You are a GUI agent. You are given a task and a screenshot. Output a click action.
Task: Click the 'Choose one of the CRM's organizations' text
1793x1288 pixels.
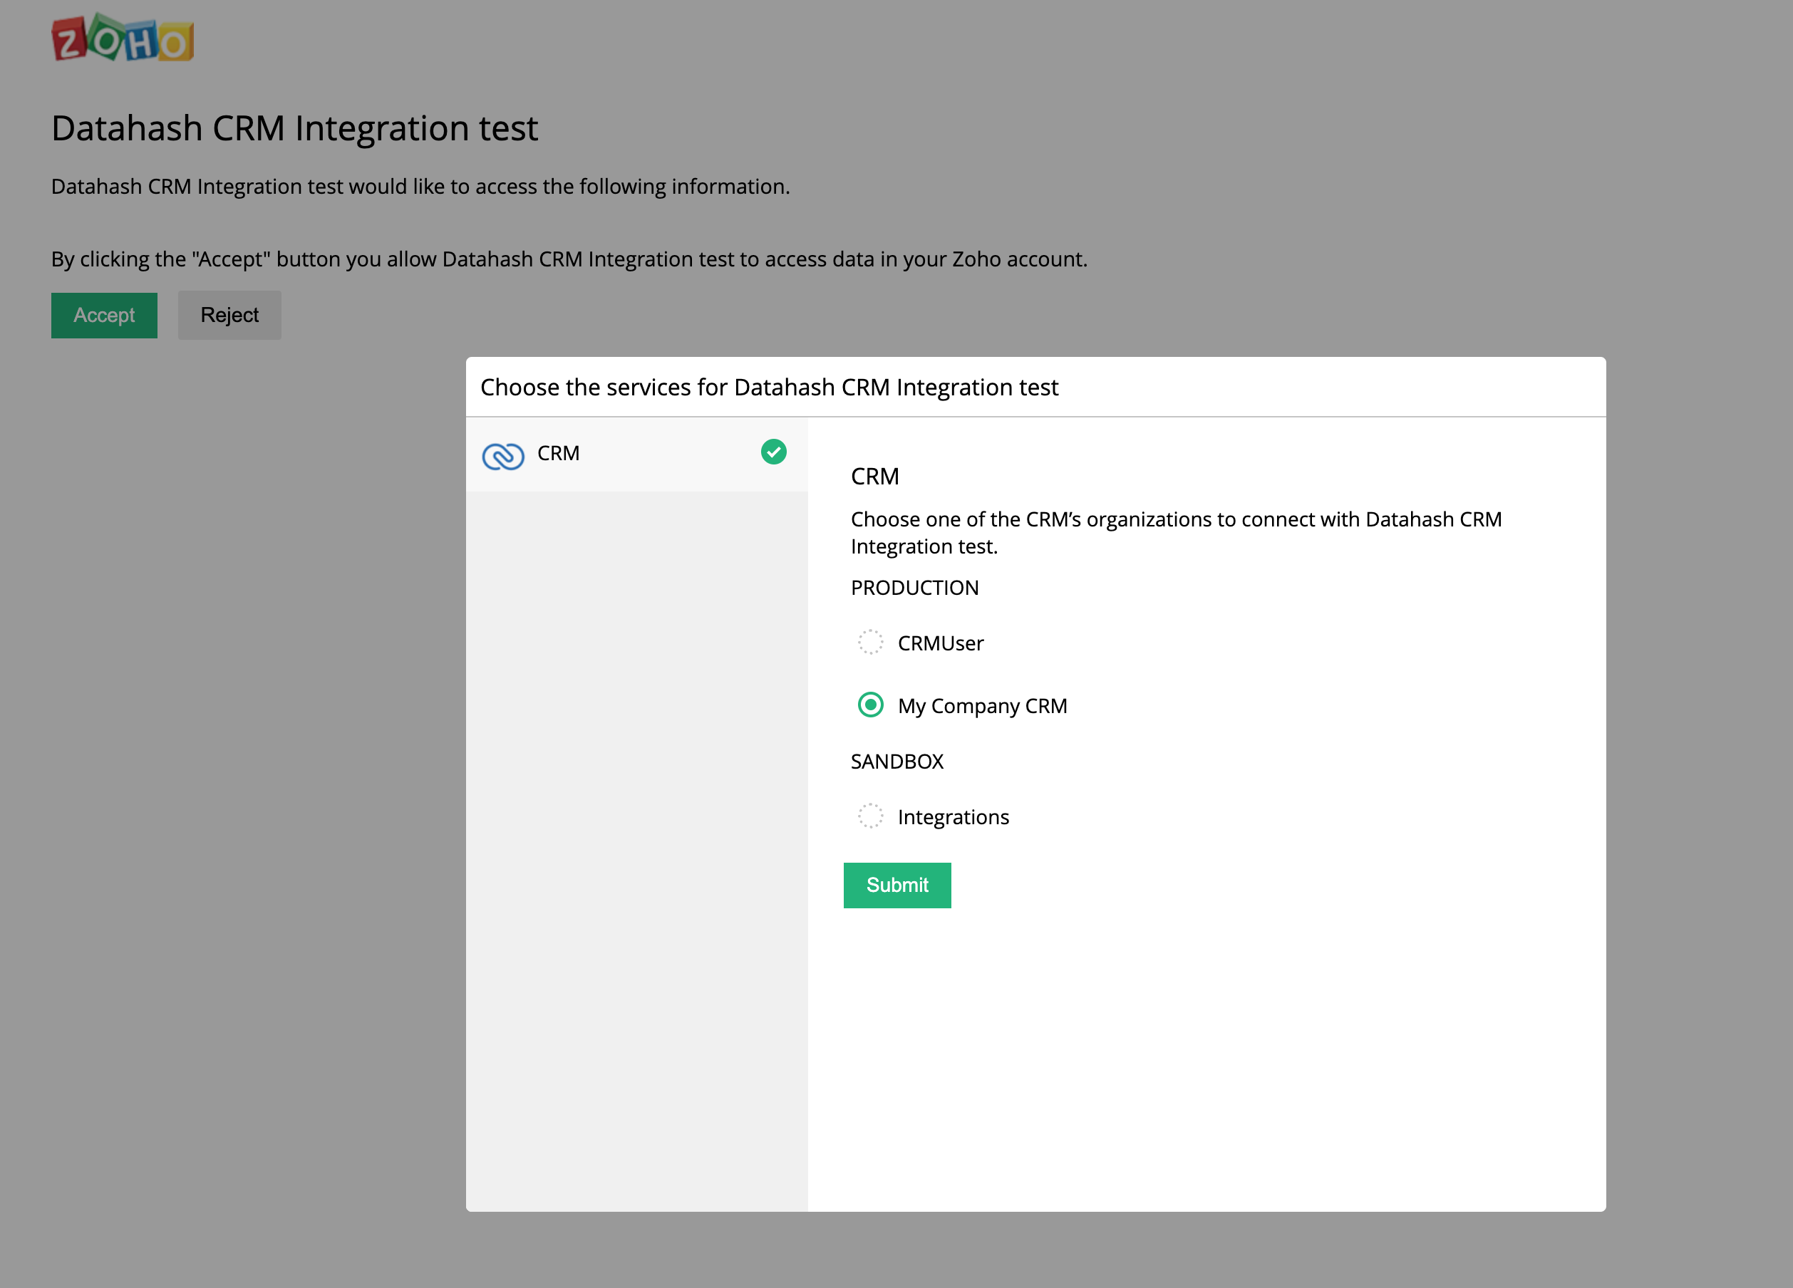coord(1177,533)
